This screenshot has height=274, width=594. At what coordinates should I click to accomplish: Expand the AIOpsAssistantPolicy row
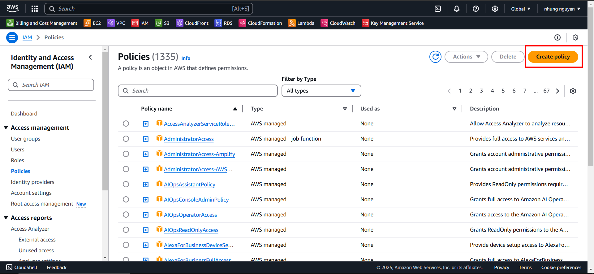[x=146, y=185]
